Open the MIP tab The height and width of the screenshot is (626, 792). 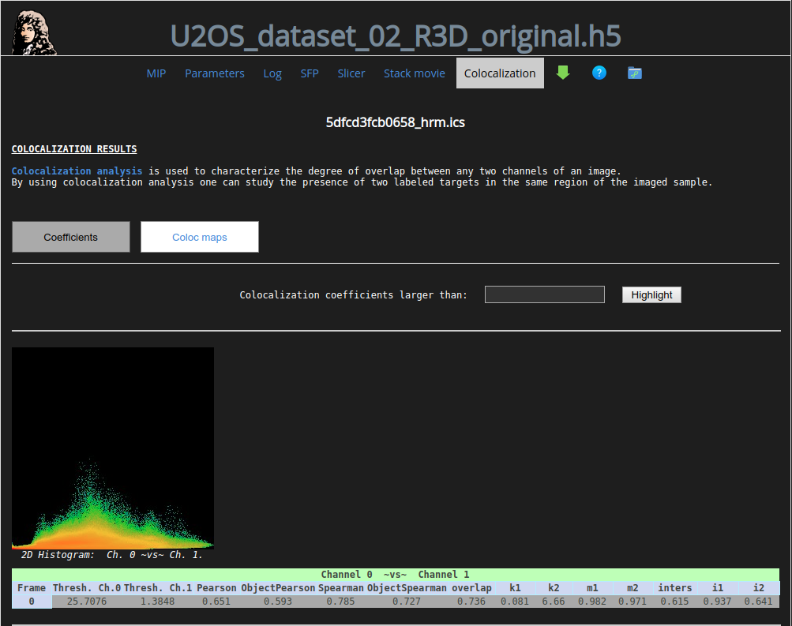[156, 73]
